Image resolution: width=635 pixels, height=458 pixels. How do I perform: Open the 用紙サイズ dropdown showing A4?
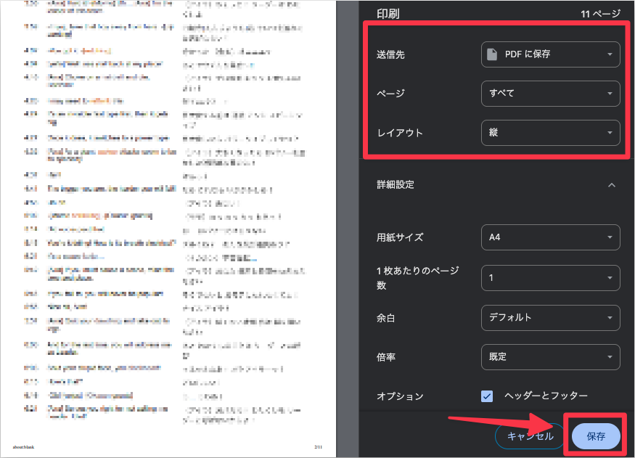[x=550, y=237]
